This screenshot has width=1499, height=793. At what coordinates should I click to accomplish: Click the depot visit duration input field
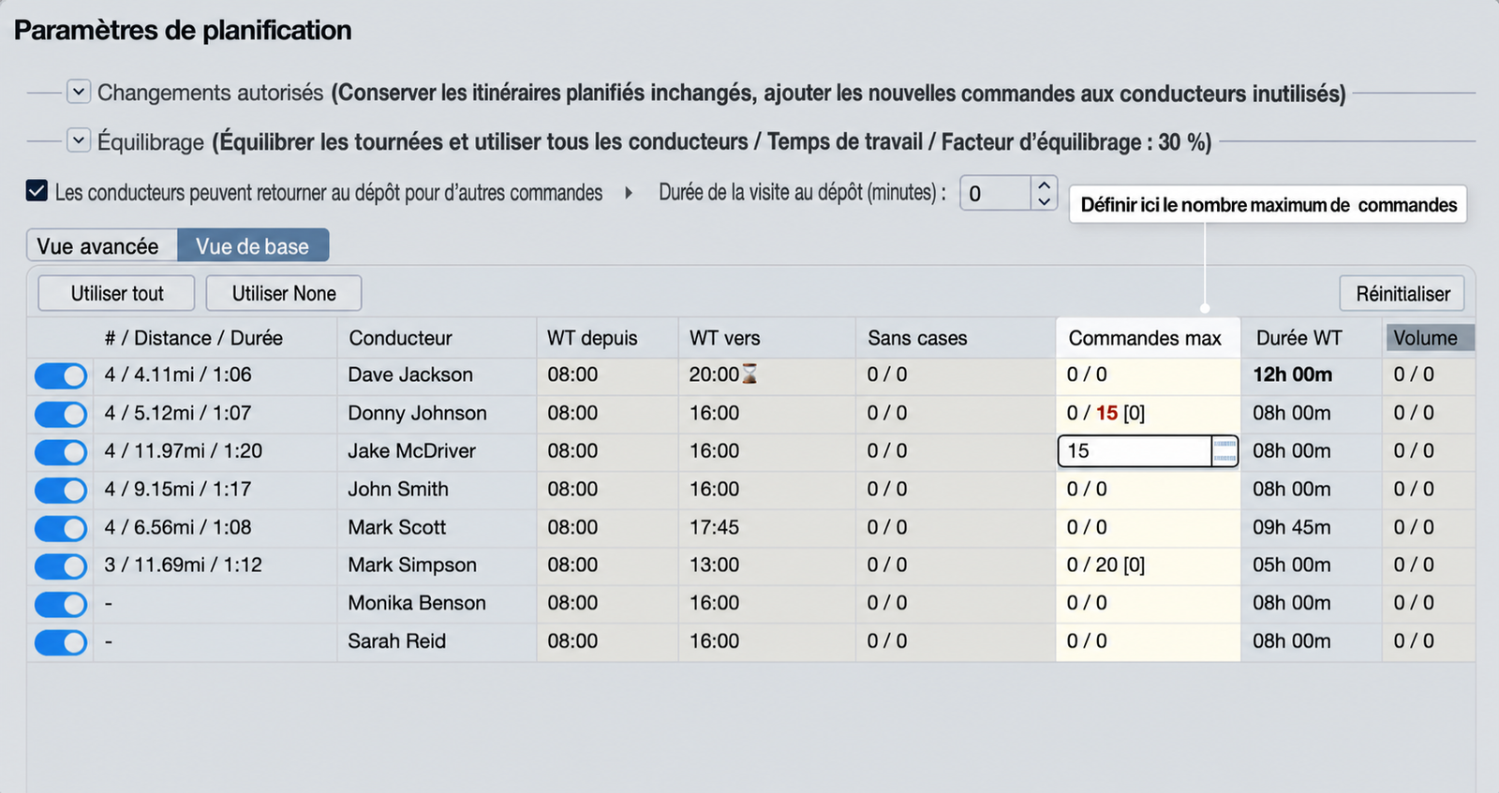point(996,194)
